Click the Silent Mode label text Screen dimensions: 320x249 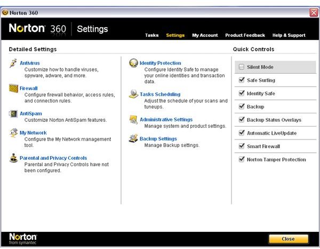pyautogui.click(x=260, y=67)
